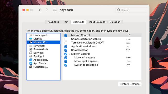This screenshot has height=94, width=168.
Task: Focus the Search preferences field
Action: (131, 10)
